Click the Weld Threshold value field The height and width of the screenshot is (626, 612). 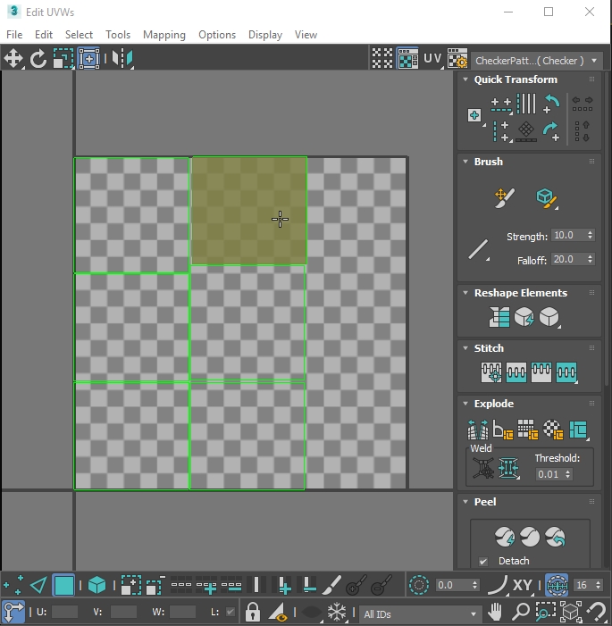(x=550, y=474)
